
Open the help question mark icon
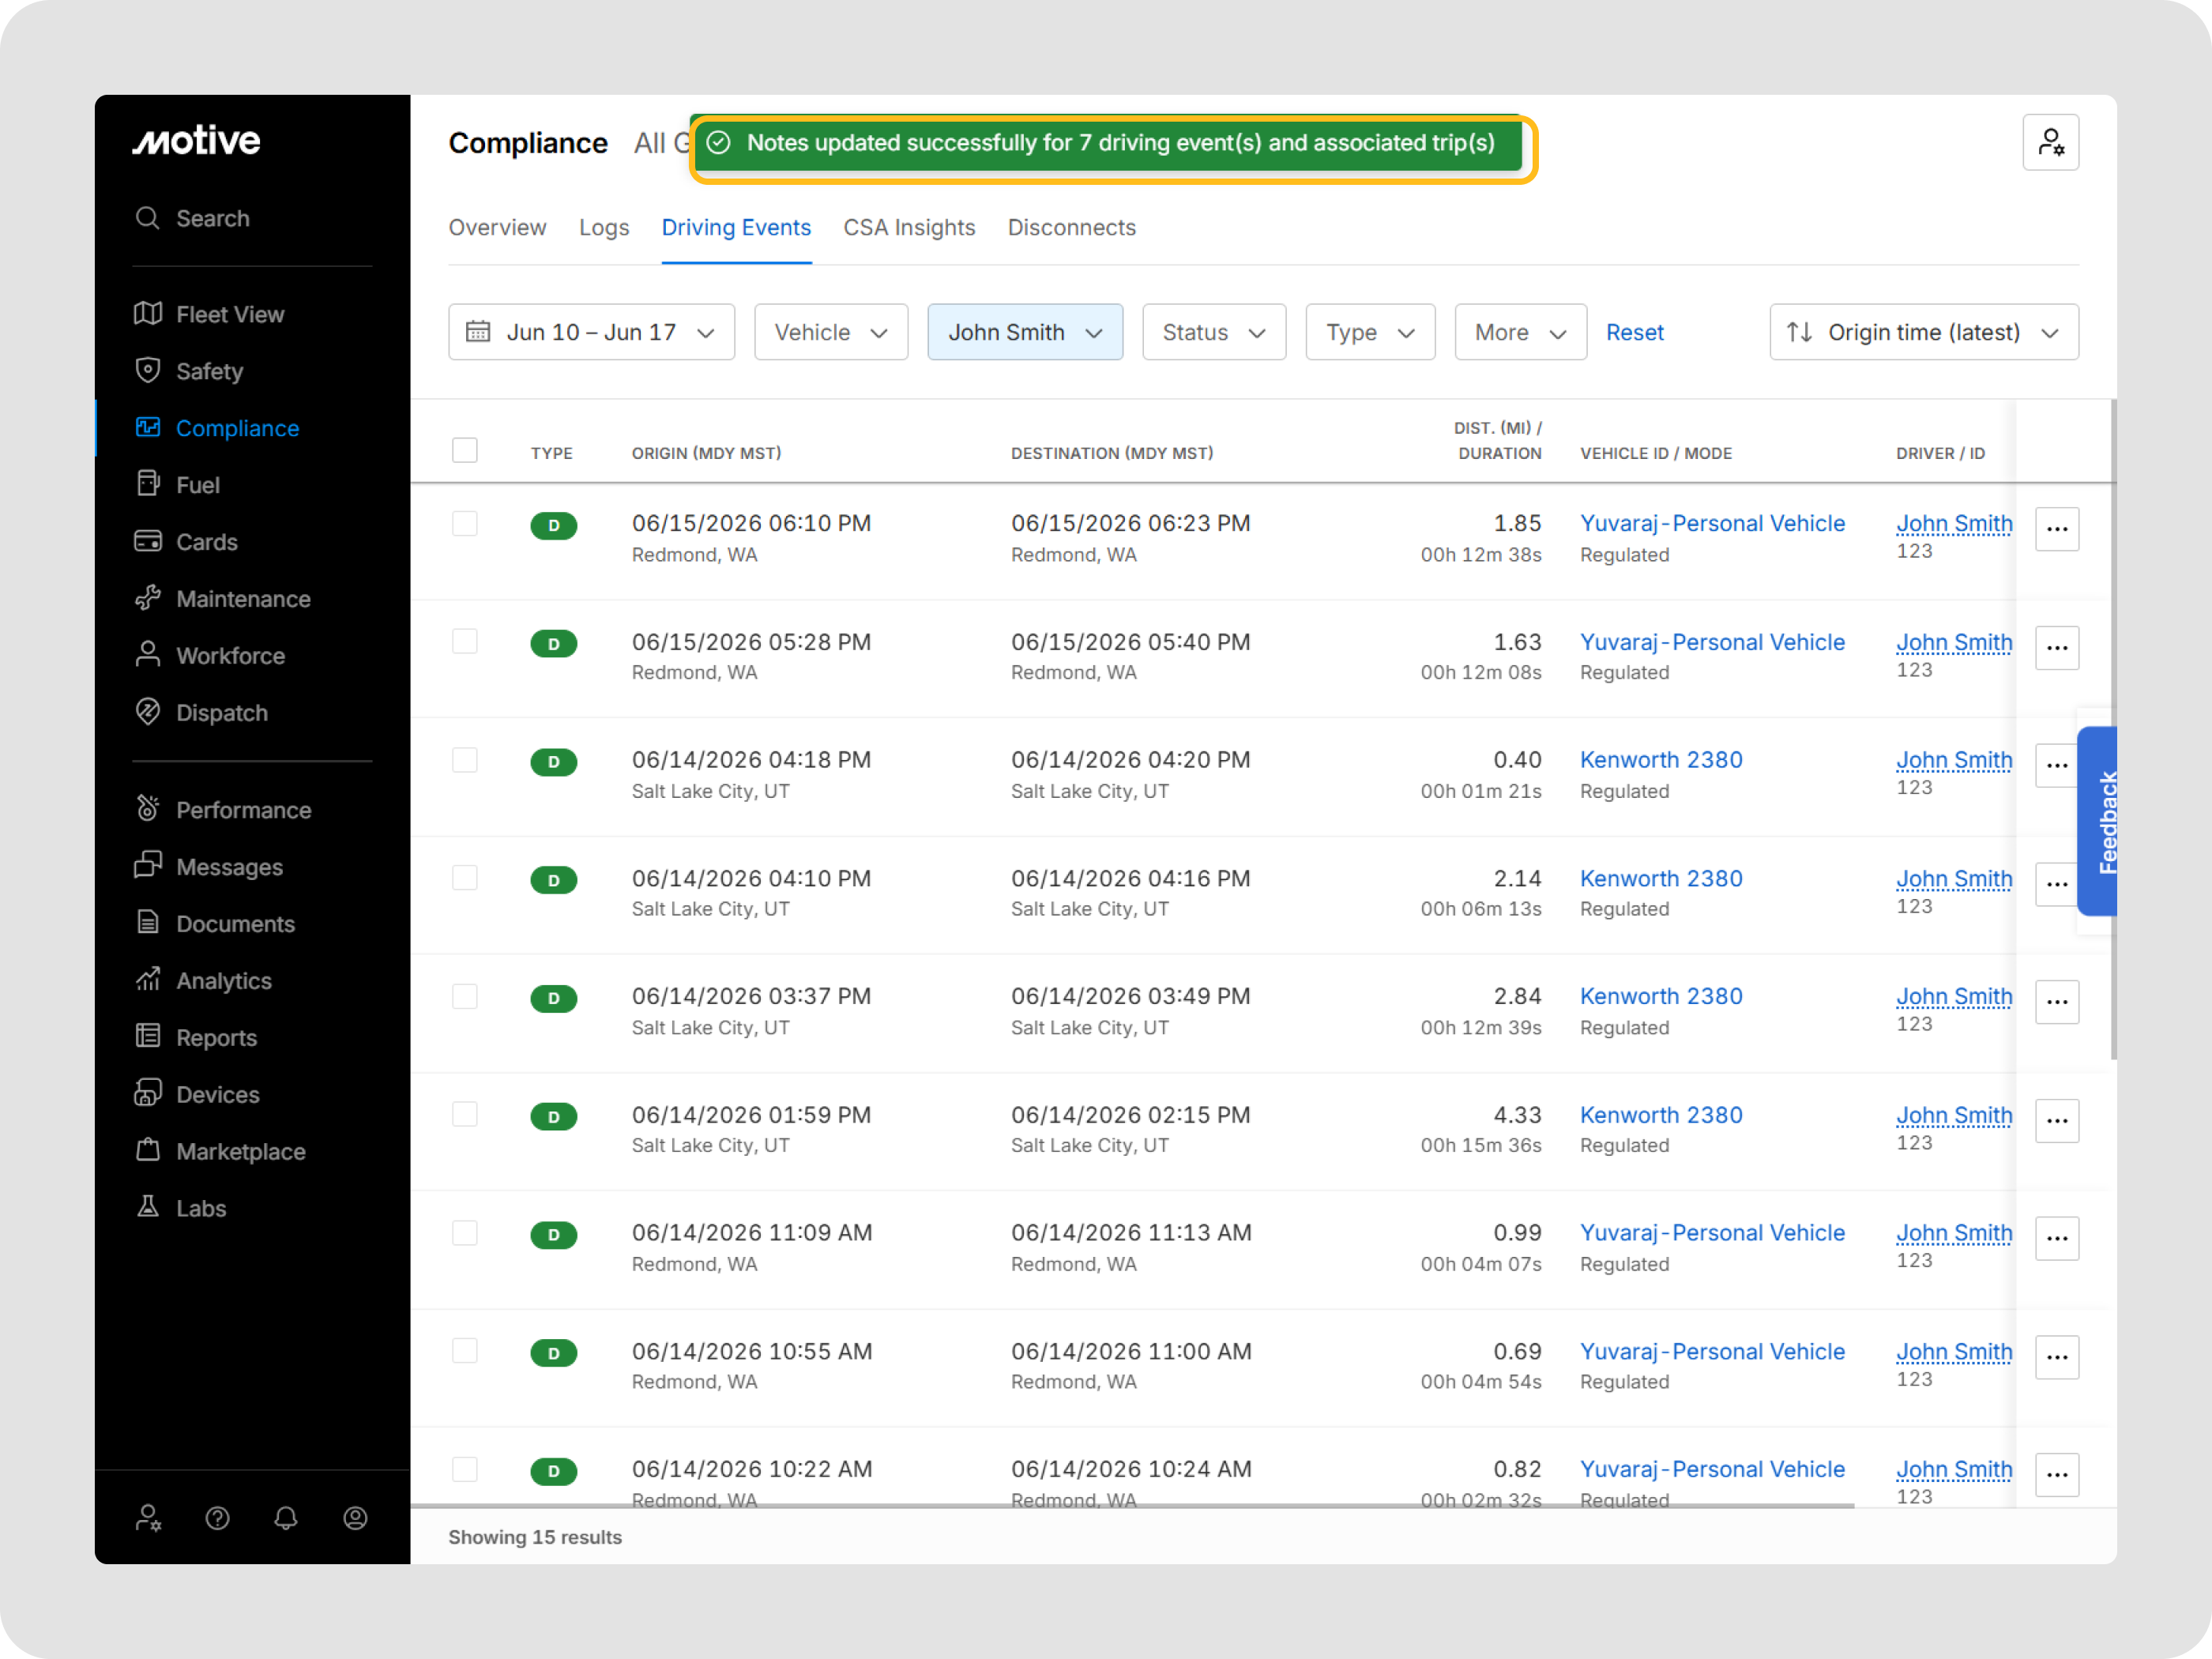pos(218,1519)
